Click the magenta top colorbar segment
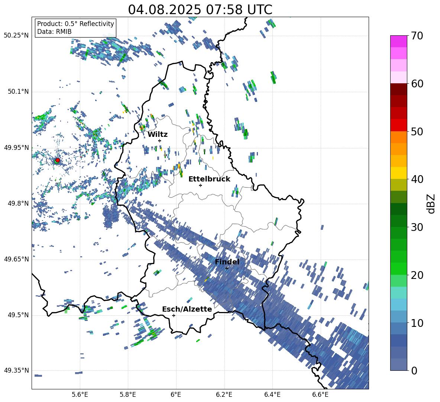 click(x=398, y=41)
